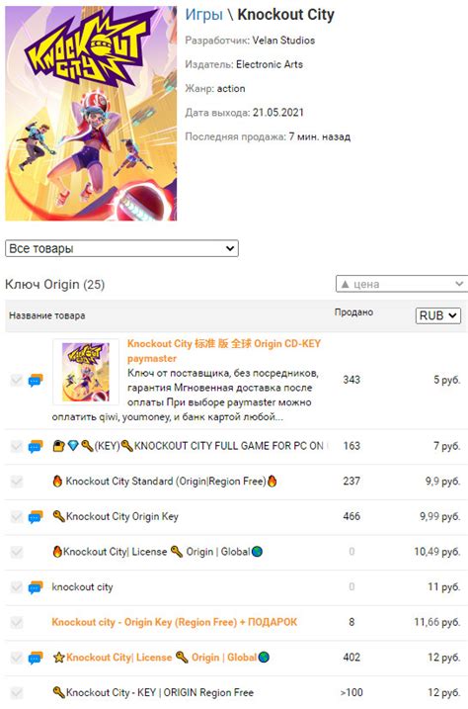This screenshot has width=468, height=709.
Task: Click chat icon beside the starred License Origin Global listing
Action: [36, 658]
